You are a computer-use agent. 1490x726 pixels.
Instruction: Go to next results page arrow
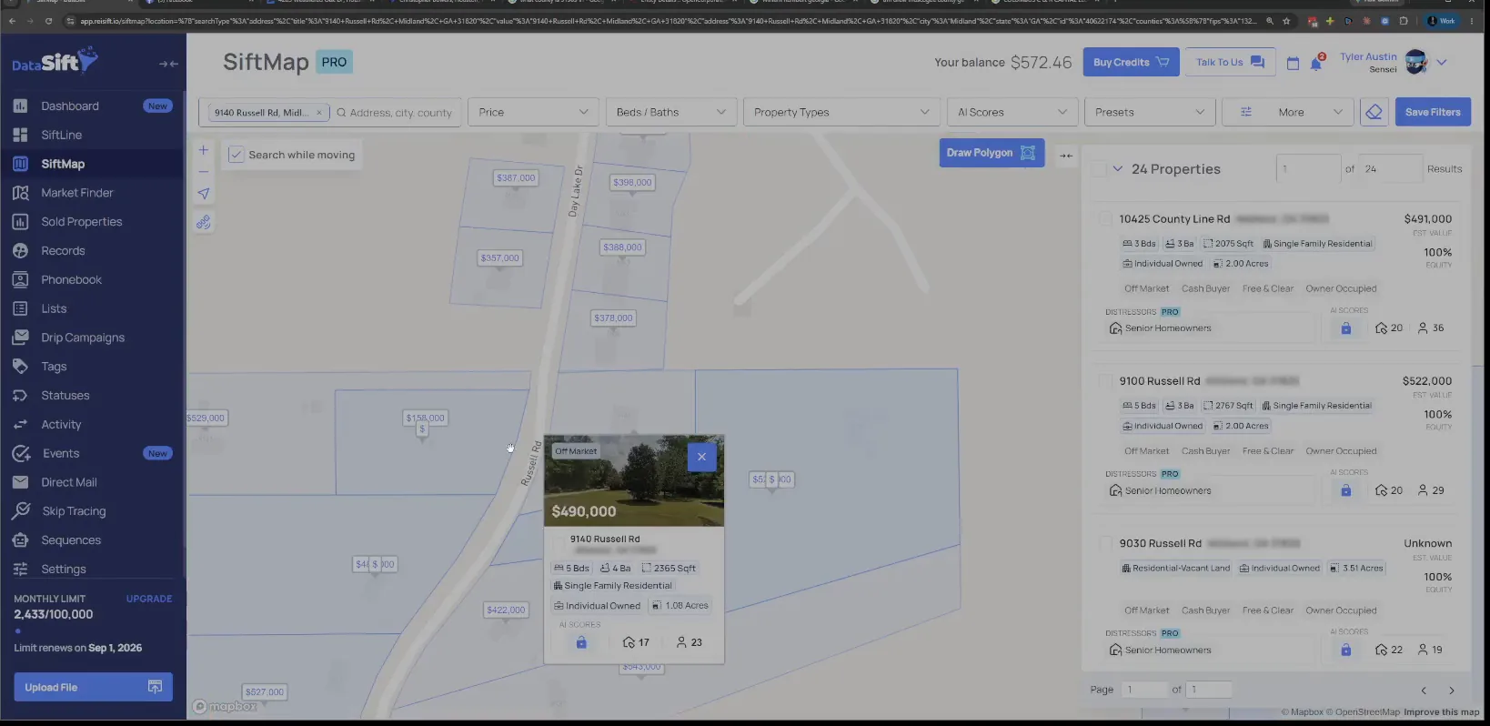coord(1452,691)
